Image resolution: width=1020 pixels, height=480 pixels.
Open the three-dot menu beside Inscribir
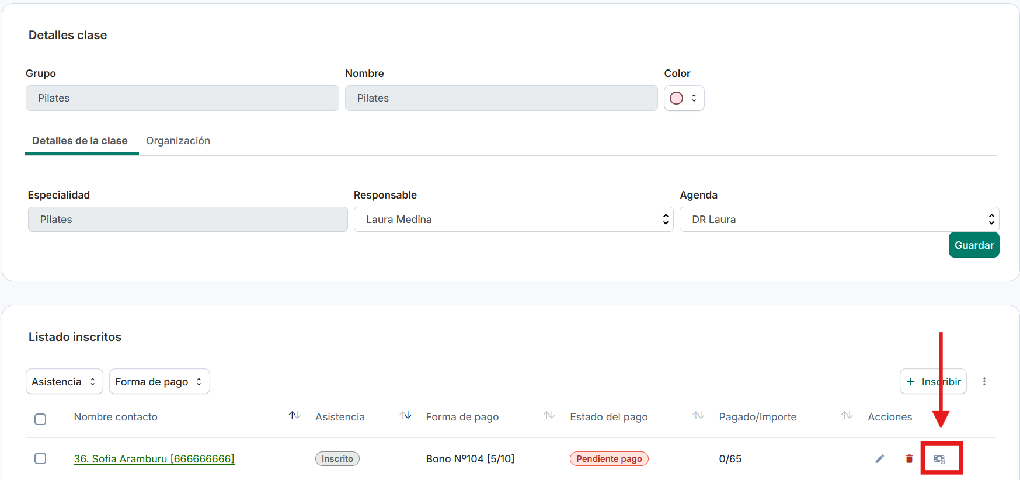pos(984,381)
